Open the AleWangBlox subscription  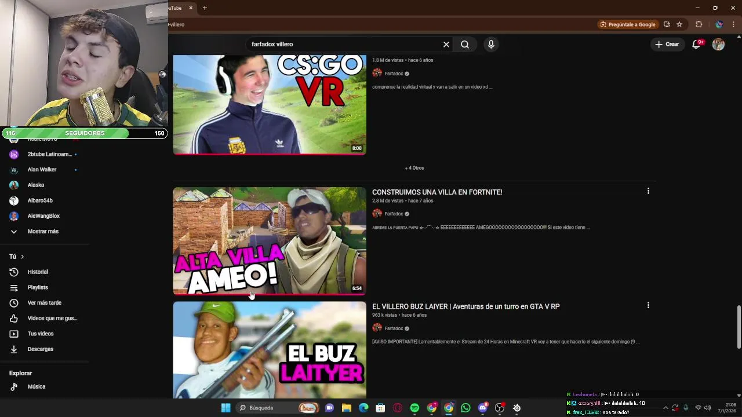[44, 215]
